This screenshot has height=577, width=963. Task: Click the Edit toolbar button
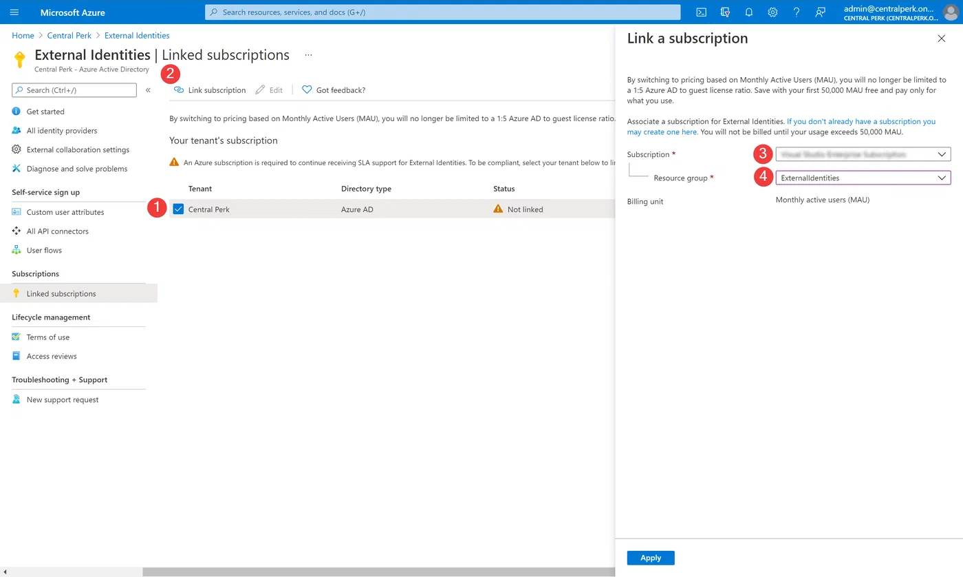pyautogui.click(x=269, y=90)
